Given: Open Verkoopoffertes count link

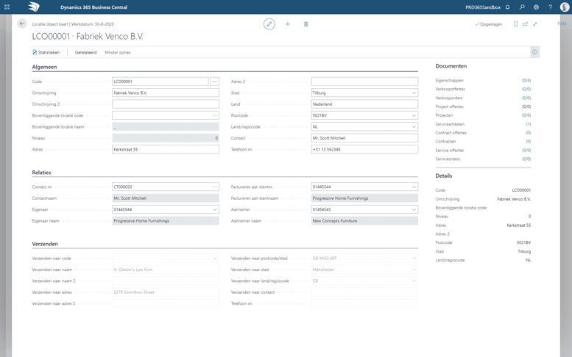Looking at the screenshot, I should point(526,89).
